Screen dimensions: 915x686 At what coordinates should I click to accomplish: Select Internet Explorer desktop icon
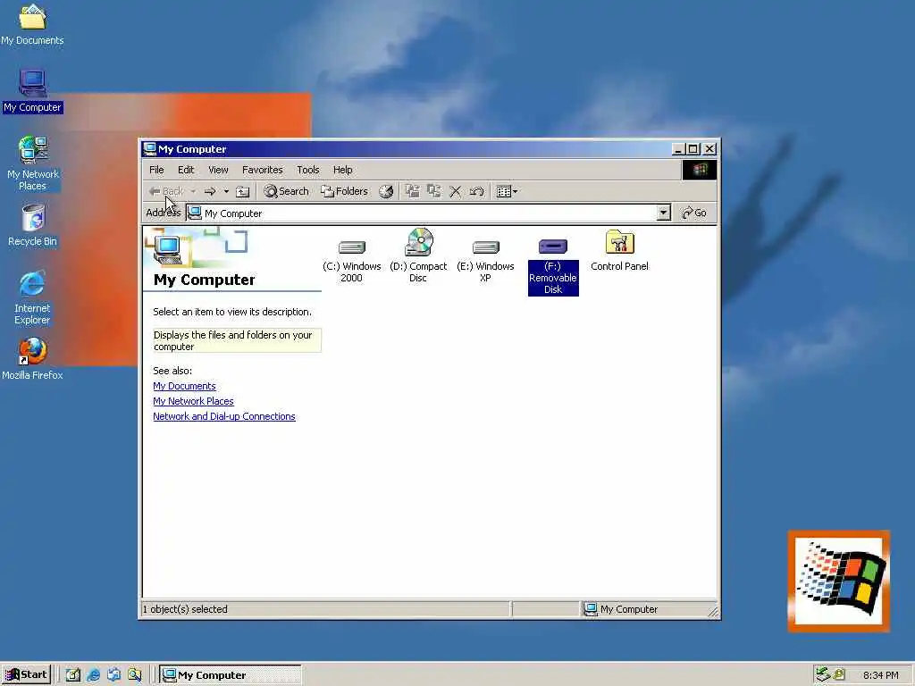click(32, 297)
